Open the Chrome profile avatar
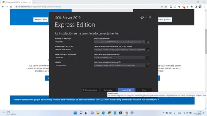 point(200,7)
